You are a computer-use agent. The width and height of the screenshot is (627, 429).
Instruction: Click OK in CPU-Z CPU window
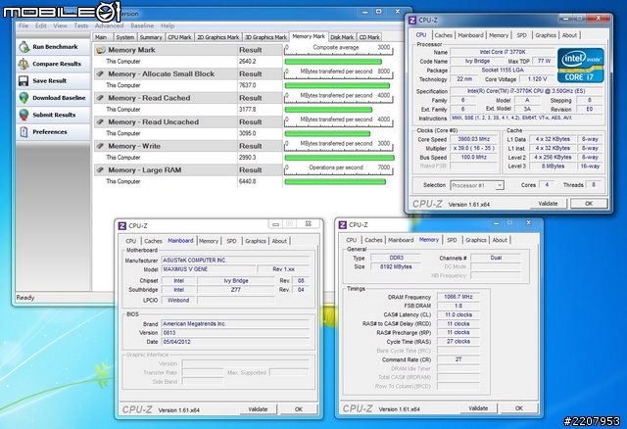[x=589, y=204]
